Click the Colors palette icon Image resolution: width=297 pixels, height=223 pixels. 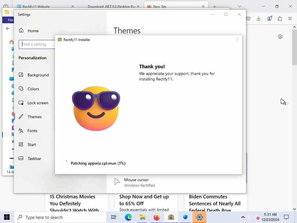pyautogui.click(x=21, y=89)
